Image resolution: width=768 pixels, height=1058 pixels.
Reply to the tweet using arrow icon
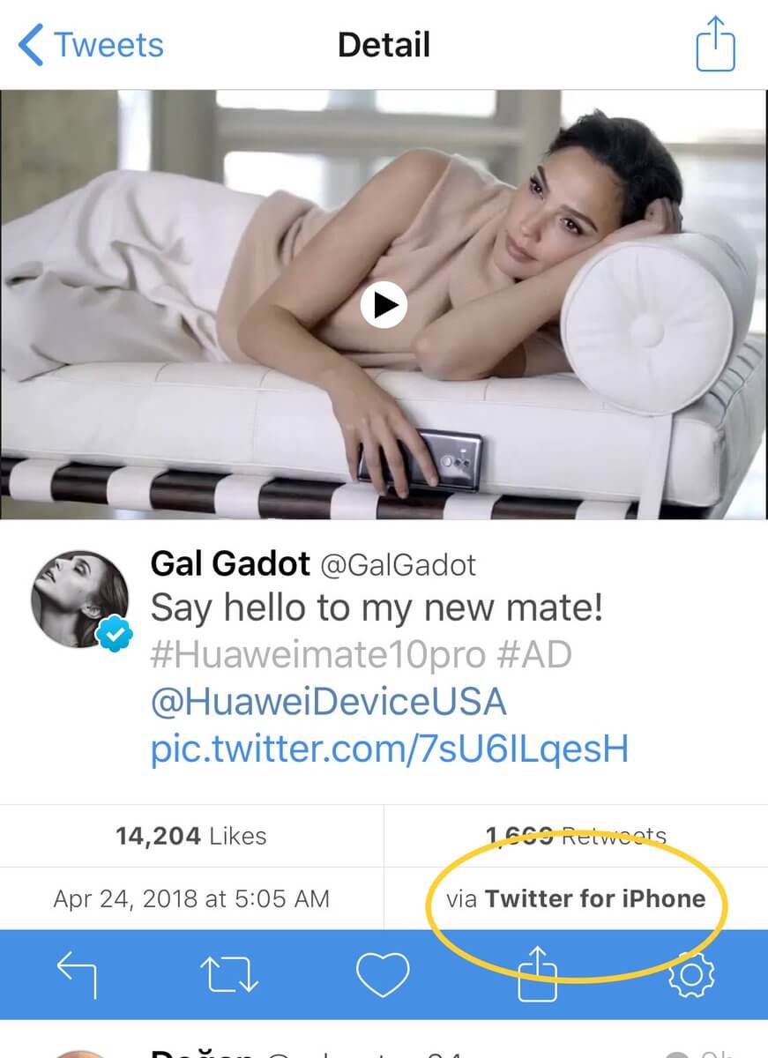coord(77,974)
